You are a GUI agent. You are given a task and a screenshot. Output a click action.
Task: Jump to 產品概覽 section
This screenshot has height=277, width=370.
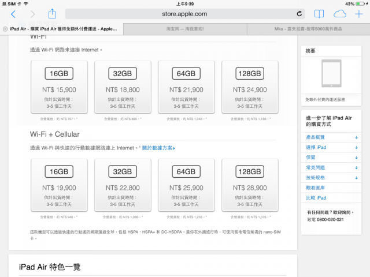click(x=315, y=137)
